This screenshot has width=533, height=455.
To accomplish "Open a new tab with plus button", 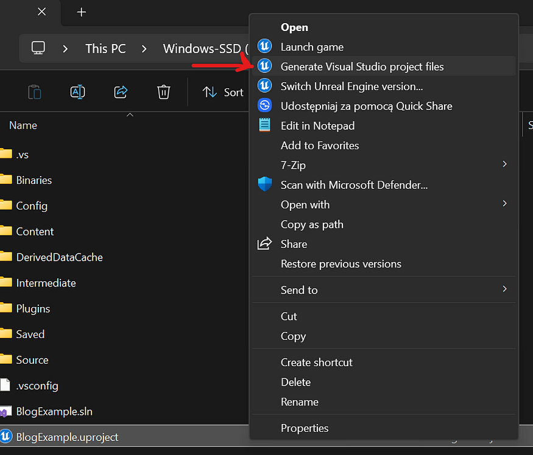I will pyautogui.click(x=82, y=12).
